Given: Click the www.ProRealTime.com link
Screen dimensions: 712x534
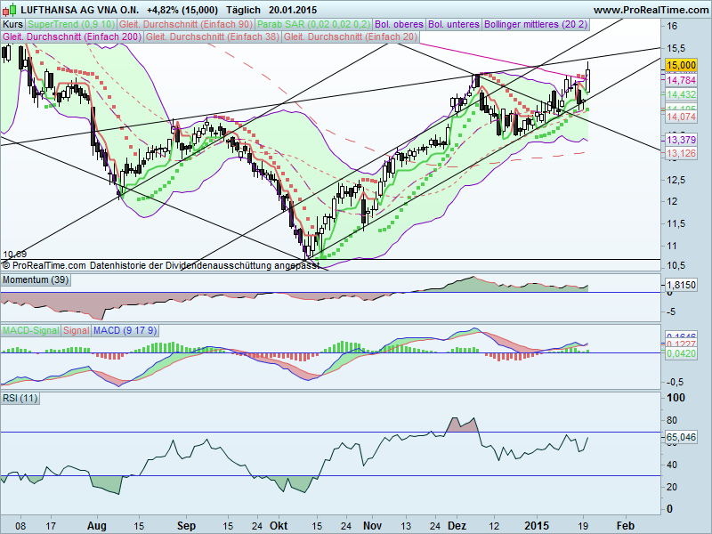Looking at the screenshot, I should point(651,10).
